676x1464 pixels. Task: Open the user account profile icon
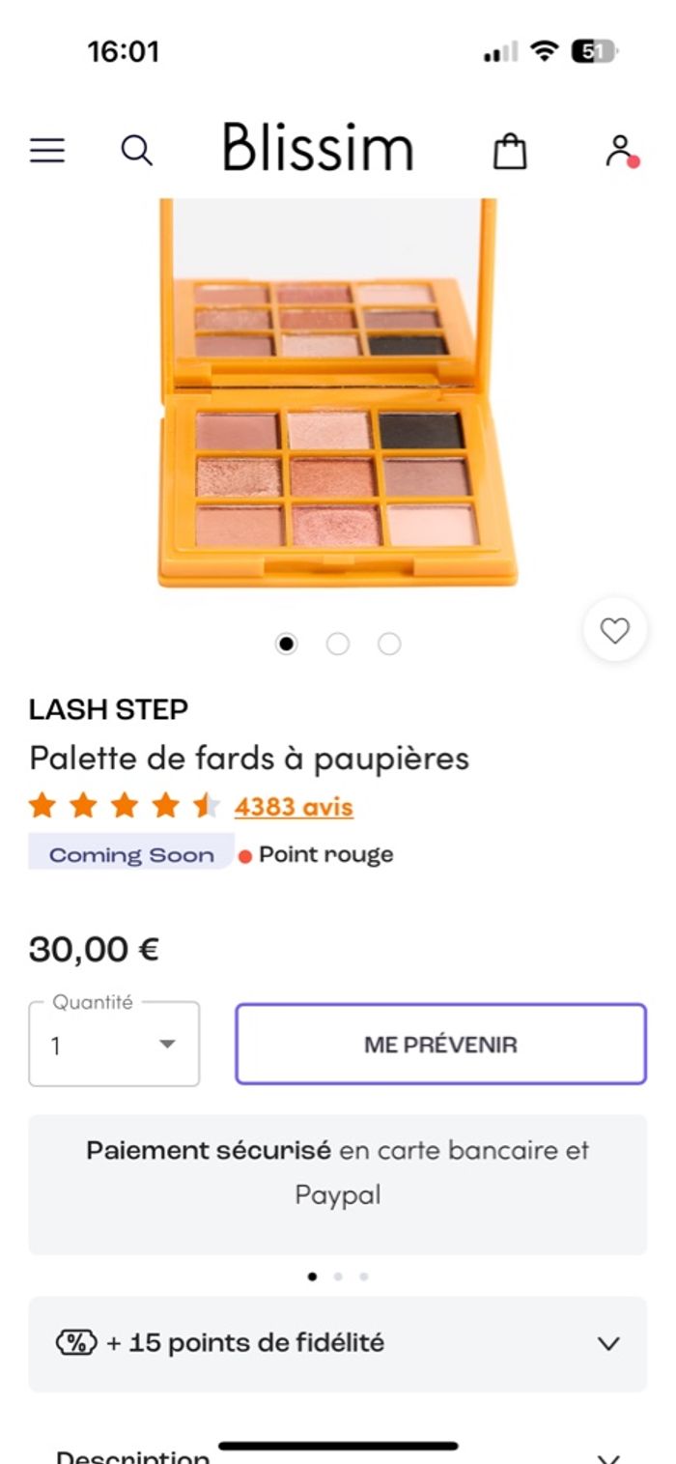coord(619,151)
